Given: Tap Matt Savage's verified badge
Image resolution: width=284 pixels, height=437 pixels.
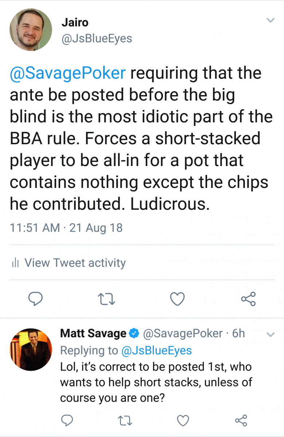Looking at the screenshot, I should [x=135, y=333].
